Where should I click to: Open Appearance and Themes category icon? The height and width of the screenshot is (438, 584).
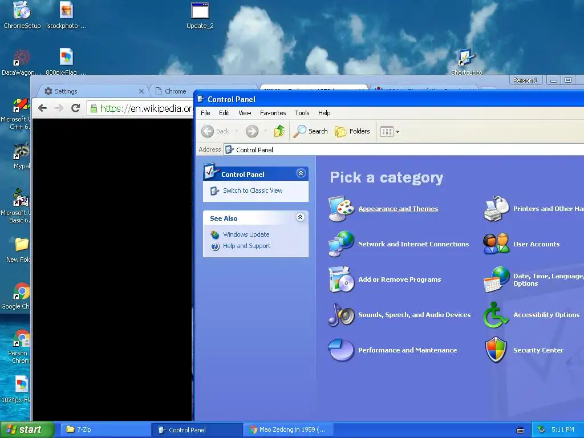click(x=342, y=209)
